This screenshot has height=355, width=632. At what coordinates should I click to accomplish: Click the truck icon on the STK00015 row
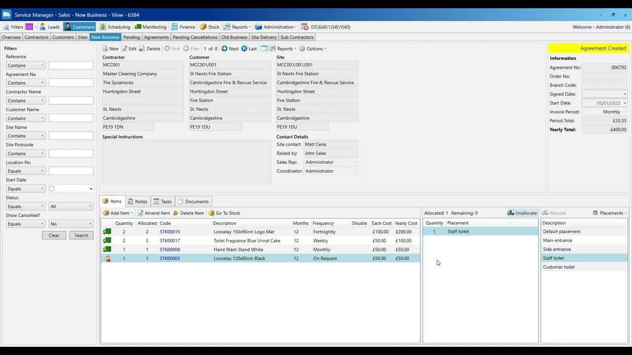click(107, 232)
